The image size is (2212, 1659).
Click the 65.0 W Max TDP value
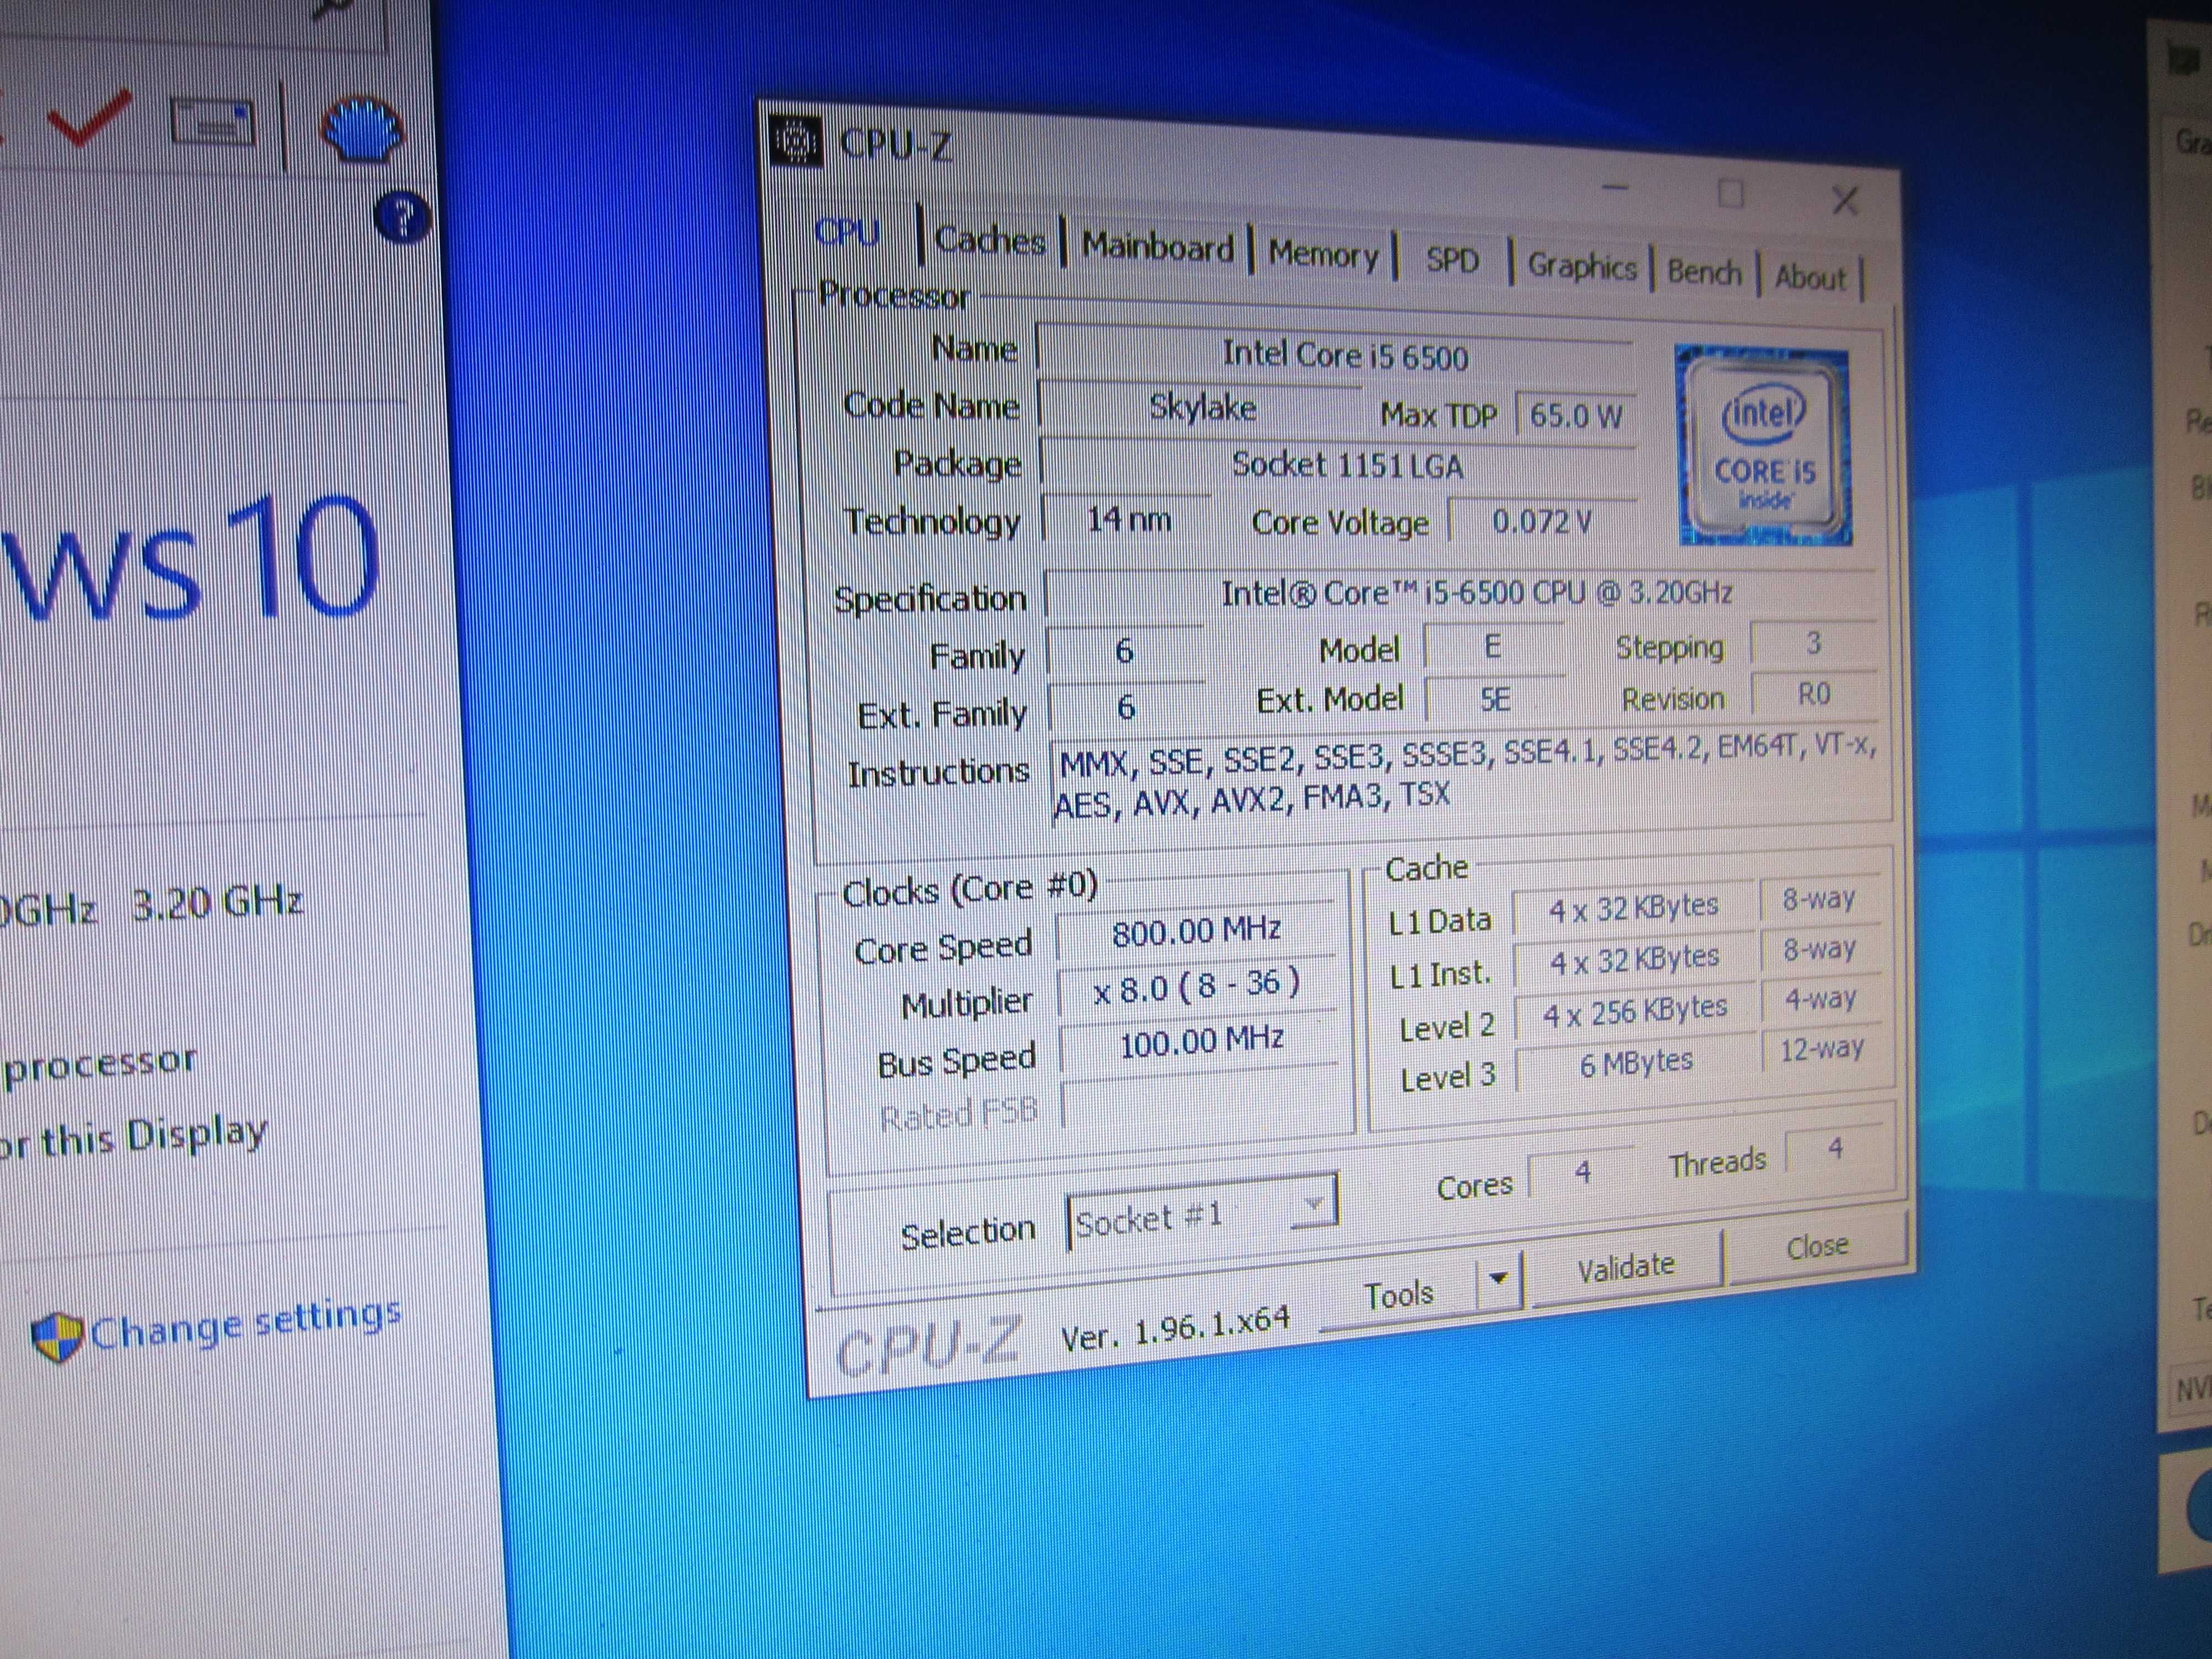[x=1575, y=415]
